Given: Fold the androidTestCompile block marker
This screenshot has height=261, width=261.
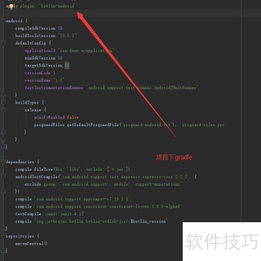Looking at the screenshot, I should [x=3, y=177].
